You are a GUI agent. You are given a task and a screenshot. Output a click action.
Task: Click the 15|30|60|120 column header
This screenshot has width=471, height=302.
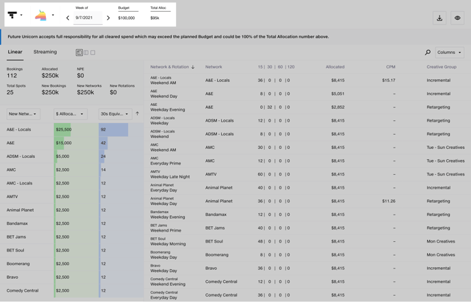[276, 67]
